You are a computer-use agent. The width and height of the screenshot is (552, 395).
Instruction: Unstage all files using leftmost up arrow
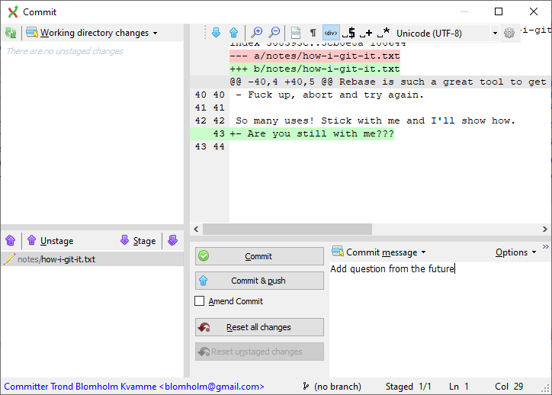point(11,241)
